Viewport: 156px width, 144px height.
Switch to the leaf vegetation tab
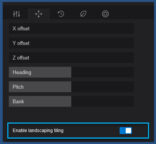tap(83, 14)
